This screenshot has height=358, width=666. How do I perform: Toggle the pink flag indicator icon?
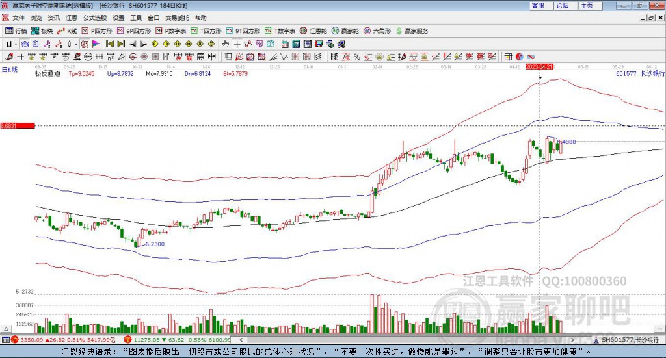tap(96, 44)
